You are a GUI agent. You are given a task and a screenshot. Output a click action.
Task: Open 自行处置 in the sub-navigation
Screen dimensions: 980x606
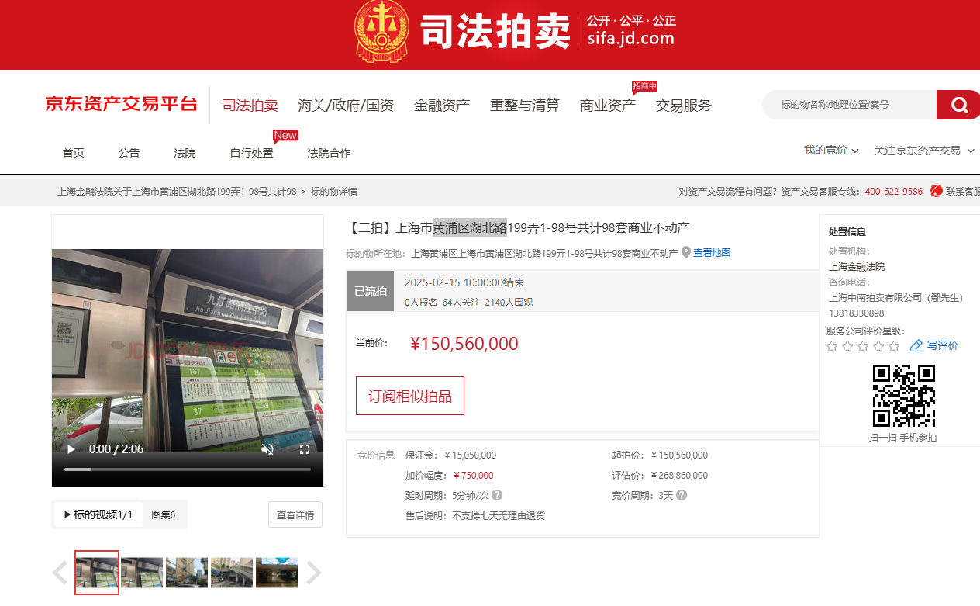tap(252, 153)
